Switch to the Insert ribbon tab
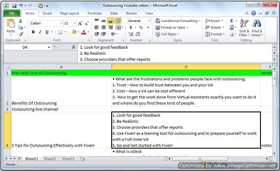 (47, 13)
